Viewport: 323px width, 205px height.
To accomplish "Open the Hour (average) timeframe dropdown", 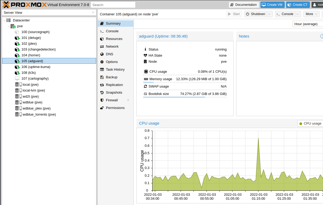I will click(308, 24).
